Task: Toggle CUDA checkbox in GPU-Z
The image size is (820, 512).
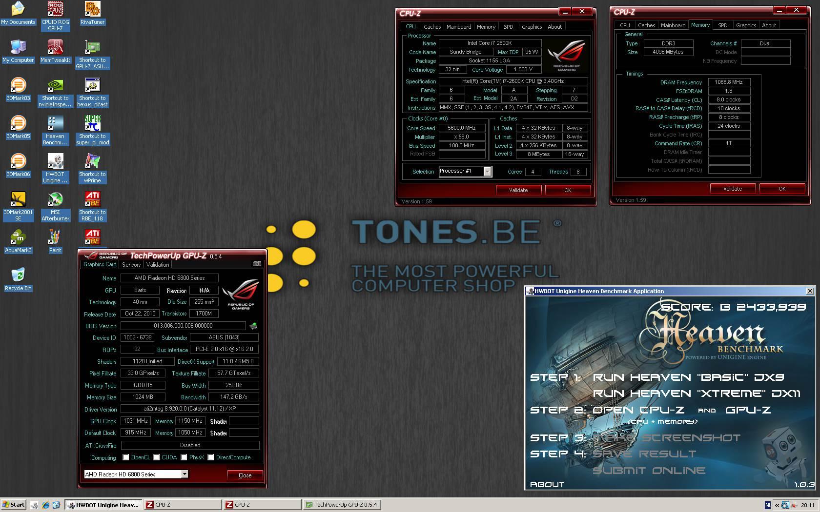Action: 157,457
